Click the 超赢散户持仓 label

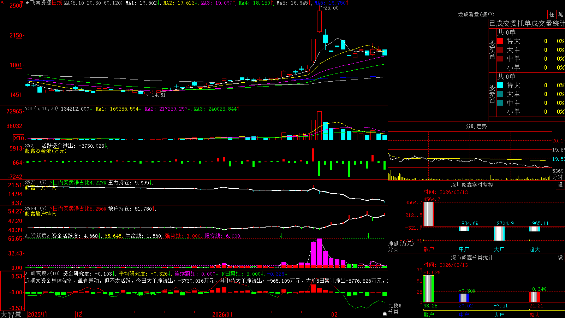41,214
